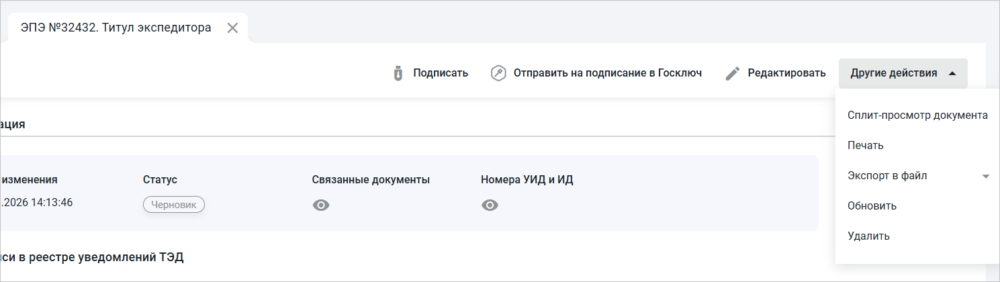Select Отправить на подписание в Госключ

pos(608,73)
